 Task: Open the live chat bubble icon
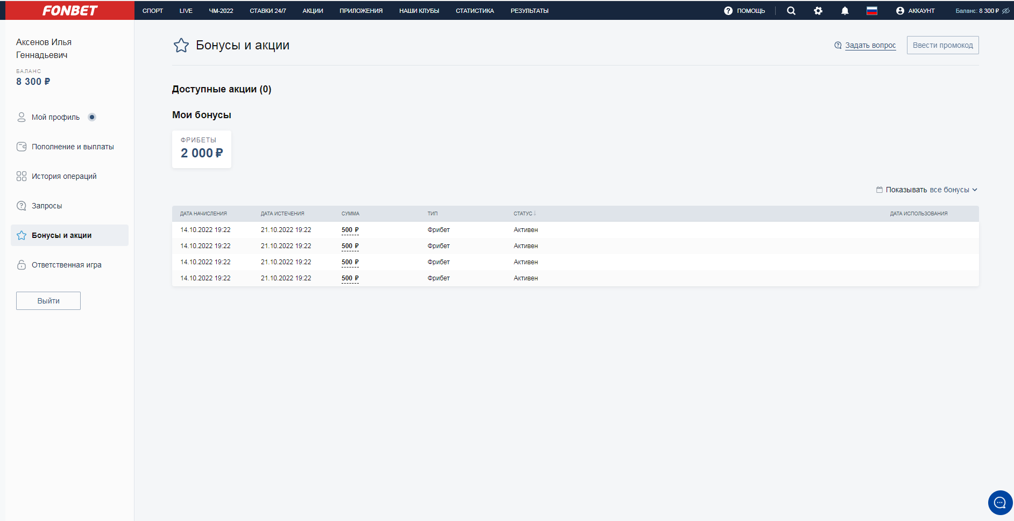[1000, 503]
